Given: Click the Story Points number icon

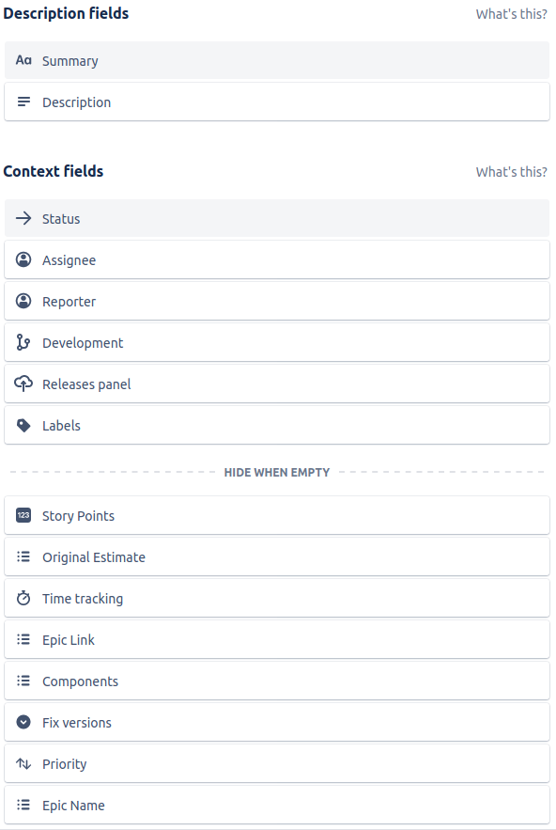Looking at the screenshot, I should pyautogui.click(x=23, y=515).
